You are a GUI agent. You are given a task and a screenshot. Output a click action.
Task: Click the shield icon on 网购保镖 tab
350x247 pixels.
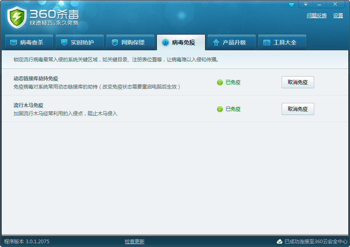(x=115, y=42)
